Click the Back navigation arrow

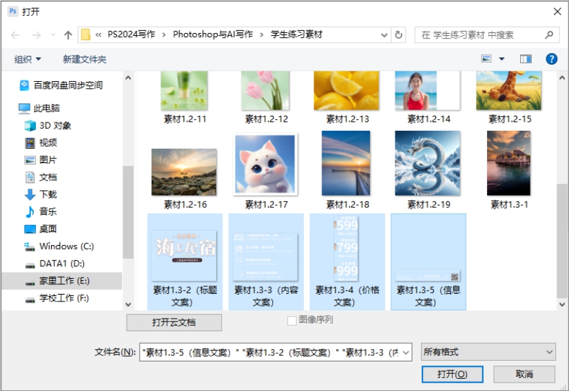pos(15,35)
